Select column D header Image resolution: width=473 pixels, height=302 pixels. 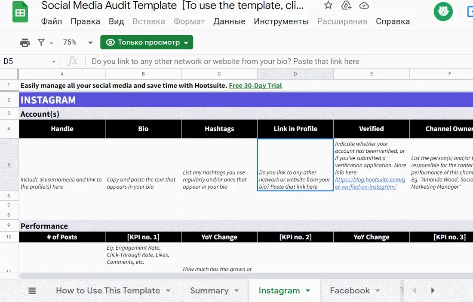pyautogui.click(x=295, y=74)
